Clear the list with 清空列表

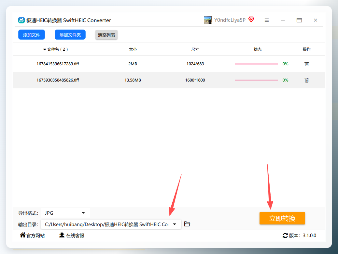pyautogui.click(x=106, y=35)
